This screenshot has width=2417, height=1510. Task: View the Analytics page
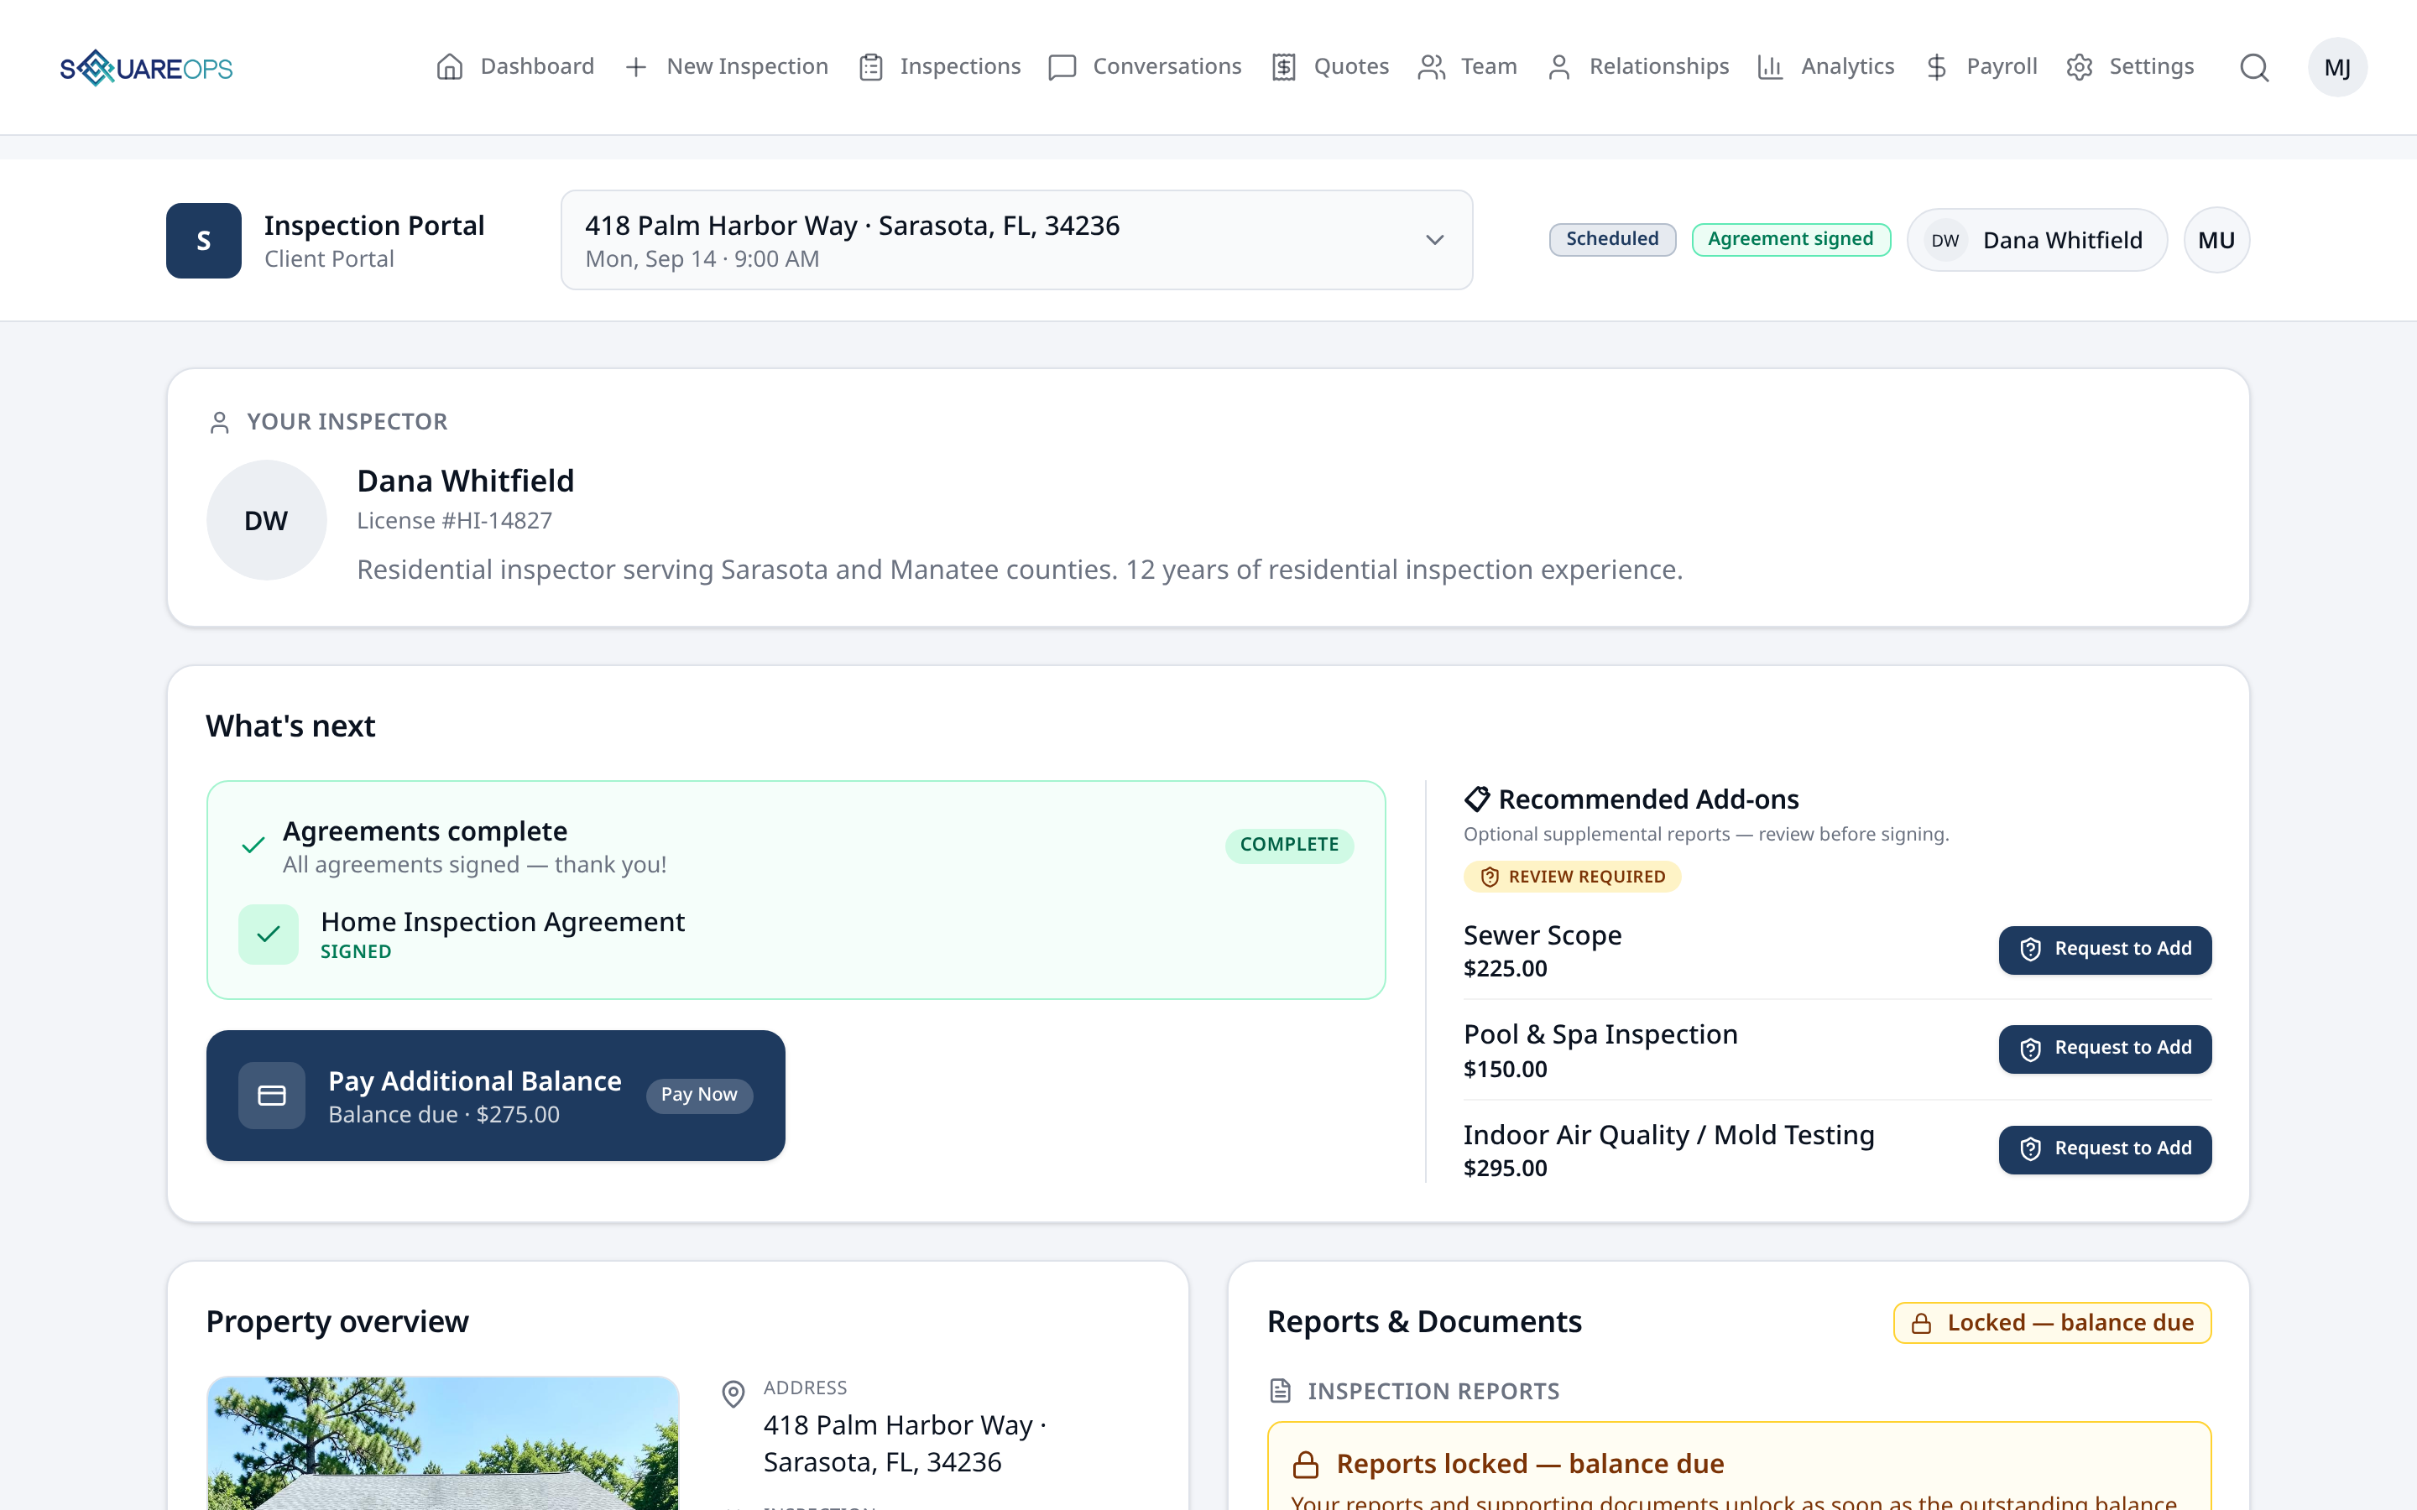(x=1827, y=67)
